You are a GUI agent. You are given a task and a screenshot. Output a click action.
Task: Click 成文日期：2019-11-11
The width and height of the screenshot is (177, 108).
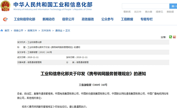28,57
